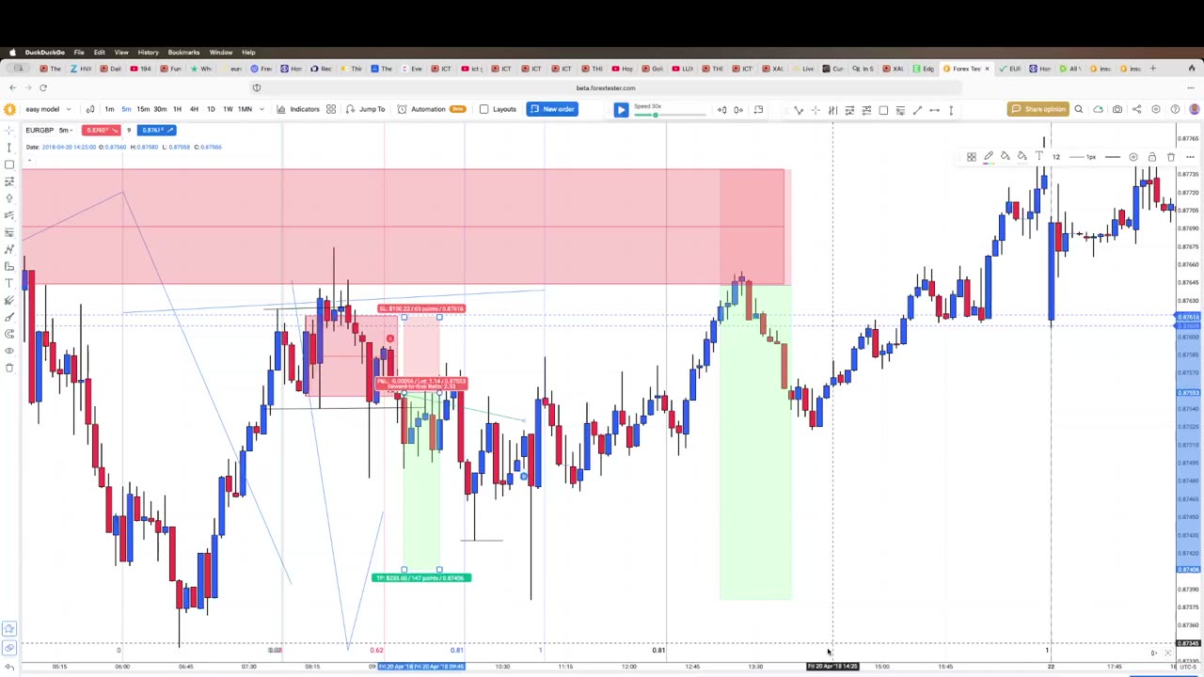Take a chart snapshot with camera icon
1204x677 pixels.
(x=1117, y=110)
